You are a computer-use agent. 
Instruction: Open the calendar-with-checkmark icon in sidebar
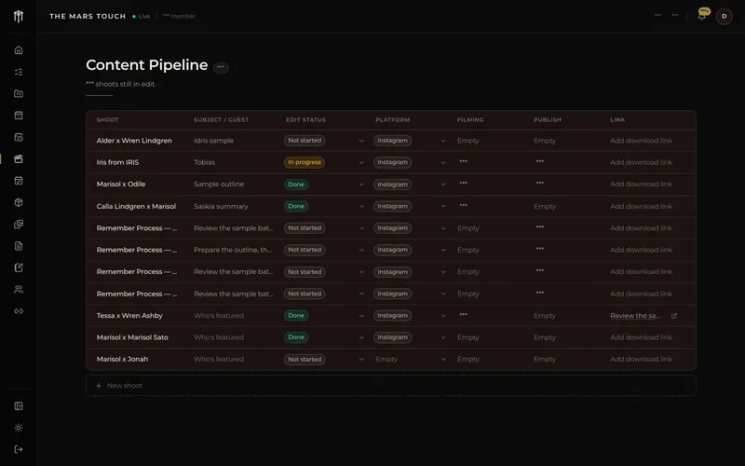point(19,181)
